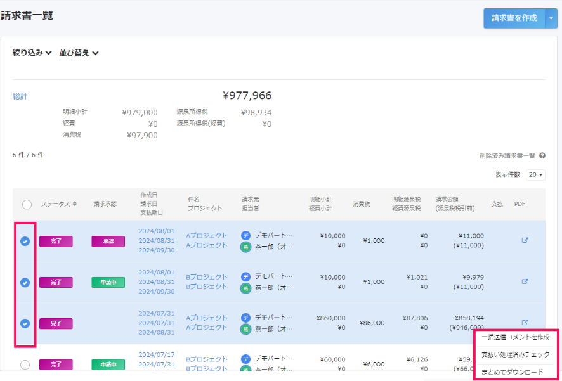Uncheck the 2024/08/01 Bプロジェクト row
The height and width of the screenshot is (381, 562).
[x=25, y=283]
